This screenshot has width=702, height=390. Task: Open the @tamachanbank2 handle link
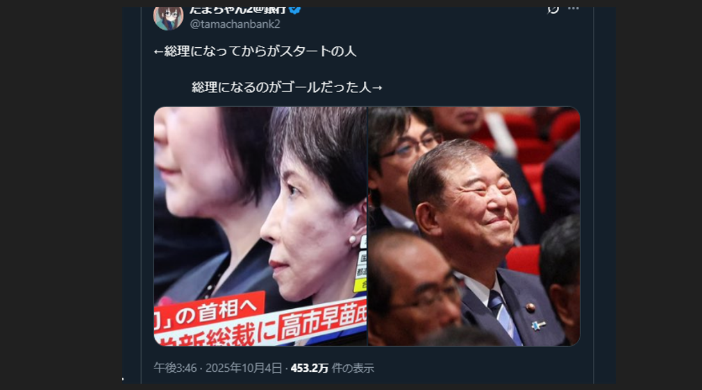click(235, 24)
